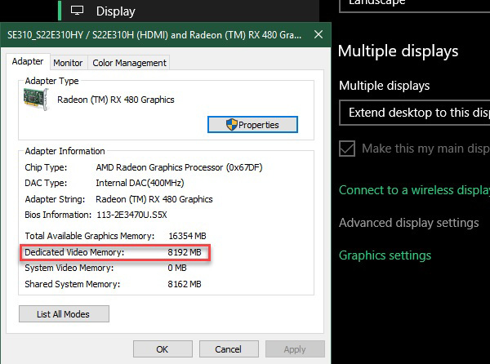Screen dimensions: 490x364
Task: Click Adapter String Radeon RX 480 Graphics value
Action: click(154, 199)
